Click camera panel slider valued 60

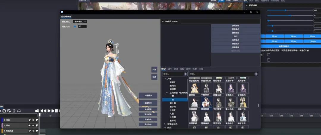point(290,10)
